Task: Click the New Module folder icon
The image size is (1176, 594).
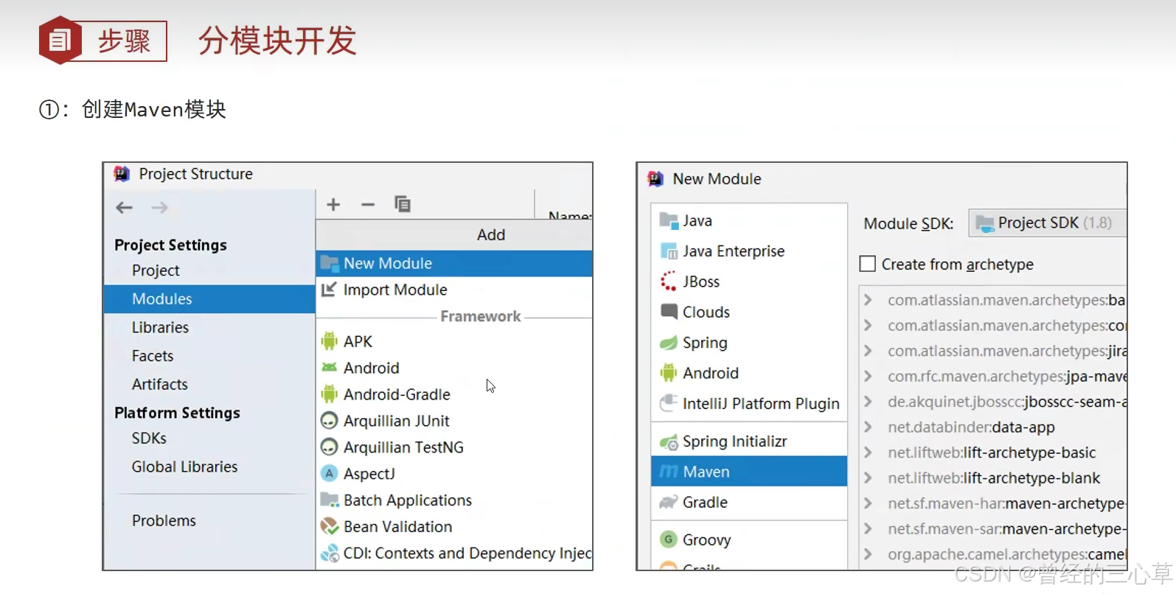Action: (330, 263)
